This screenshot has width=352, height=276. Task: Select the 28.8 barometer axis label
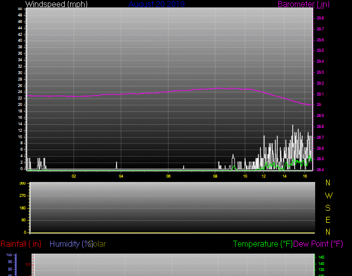[x=320, y=127]
